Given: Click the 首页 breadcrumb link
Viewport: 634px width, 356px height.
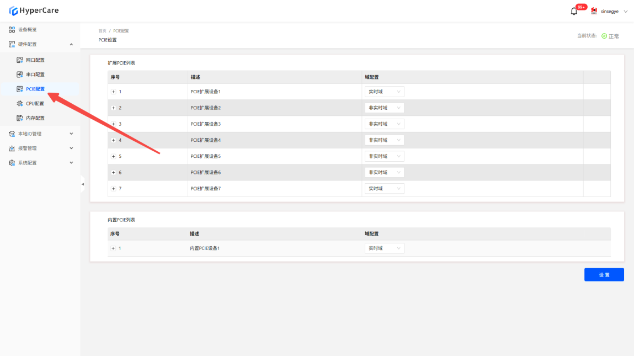Looking at the screenshot, I should pos(102,31).
